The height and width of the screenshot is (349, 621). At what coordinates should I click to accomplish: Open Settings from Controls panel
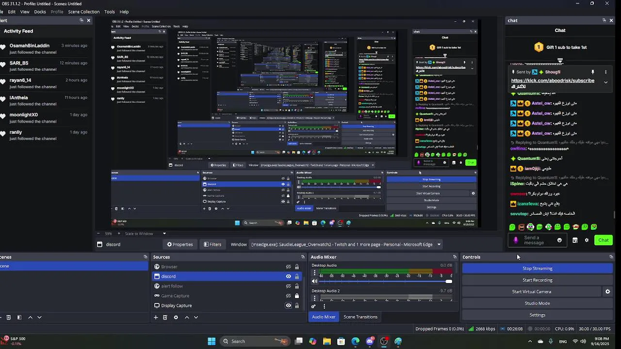tap(537, 315)
